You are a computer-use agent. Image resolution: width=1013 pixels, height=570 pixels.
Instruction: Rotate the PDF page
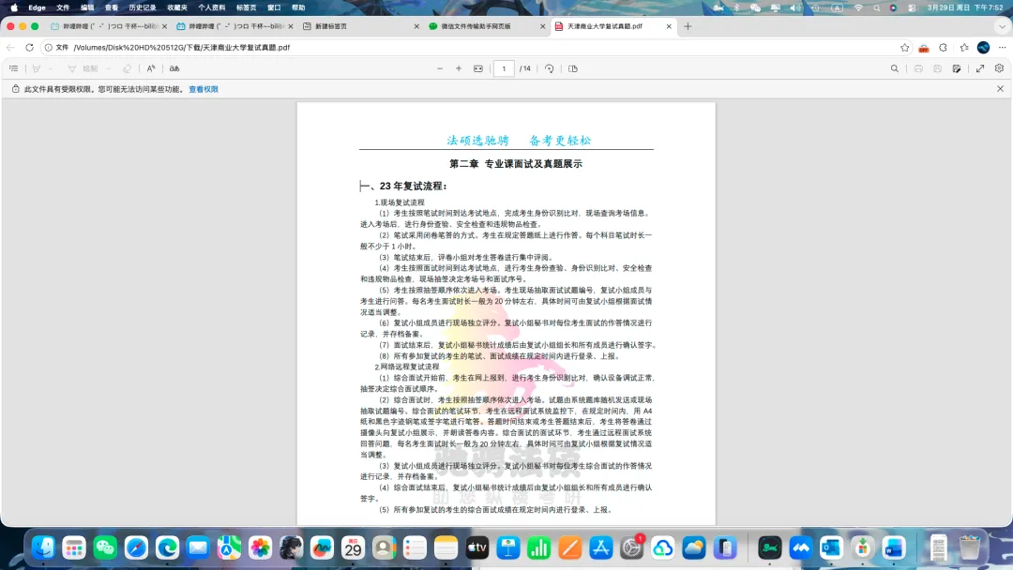tap(550, 67)
